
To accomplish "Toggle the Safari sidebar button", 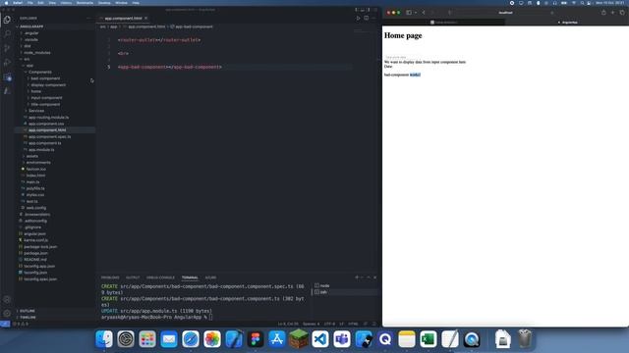I will (x=409, y=13).
